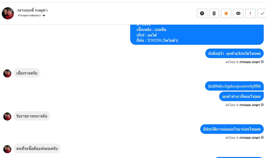Viewport: 266px width, 158px height.
Task: Click the red exclamation priority icon
Action: tap(250, 13)
